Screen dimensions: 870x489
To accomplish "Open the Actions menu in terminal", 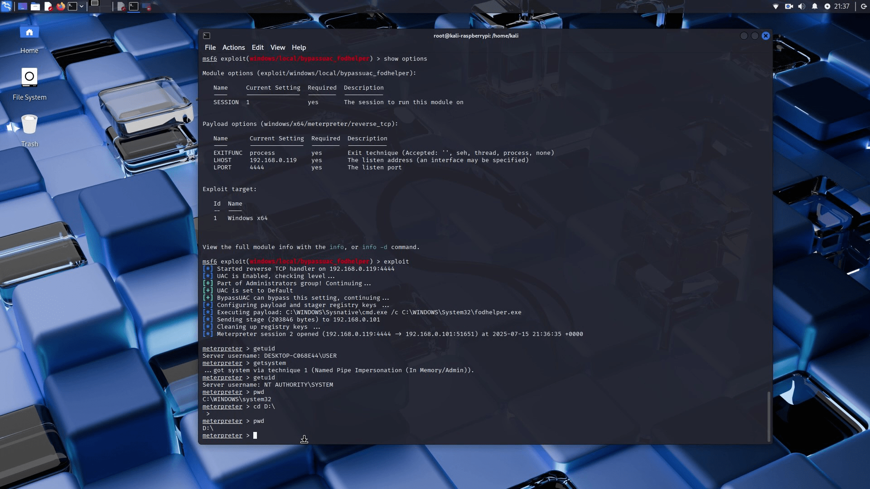I will coord(233,48).
